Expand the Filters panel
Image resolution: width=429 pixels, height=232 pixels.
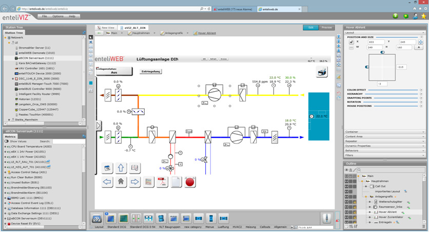pyautogui.click(x=384, y=155)
